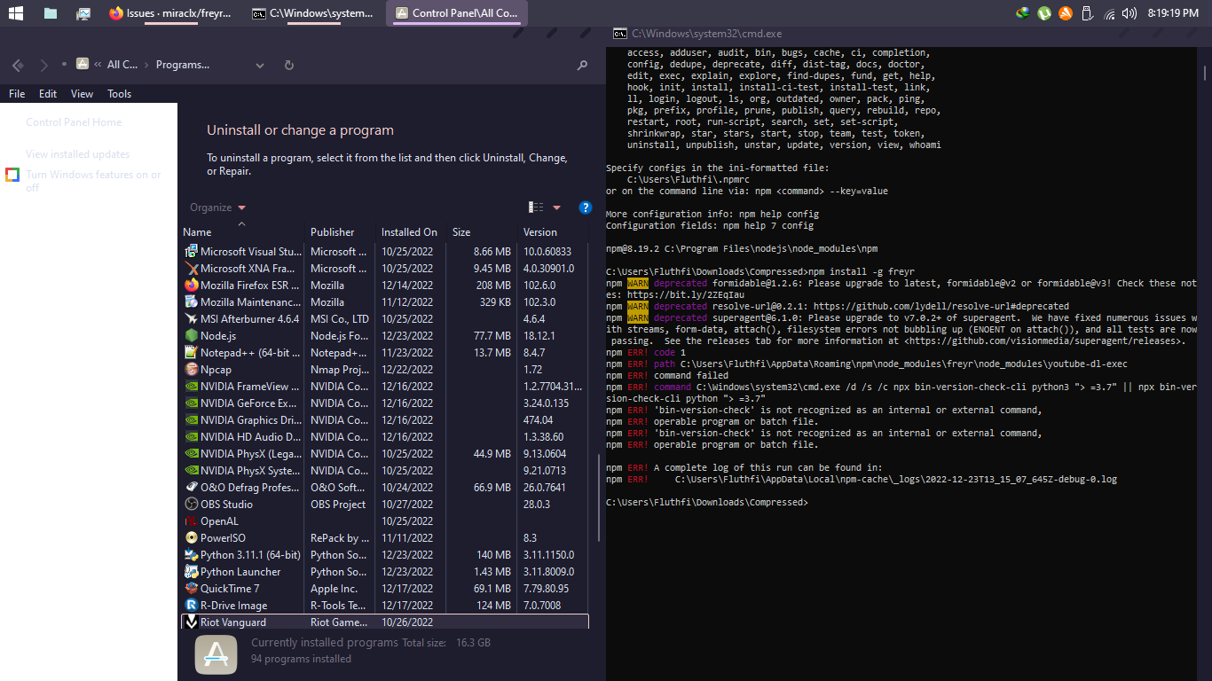Open Mozilla Firefox ESR entry icon
The height and width of the screenshot is (681, 1212).
pos(192,285)
